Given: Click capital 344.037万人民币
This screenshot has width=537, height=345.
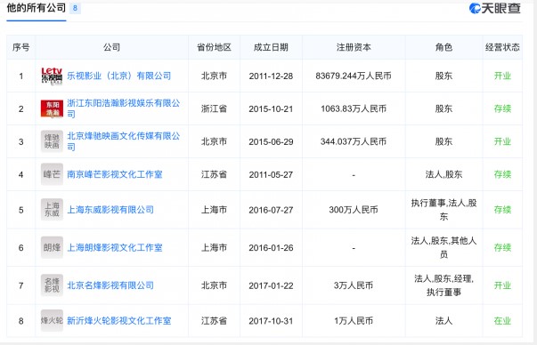Looking at the screenshot, I should coord(354,141).
